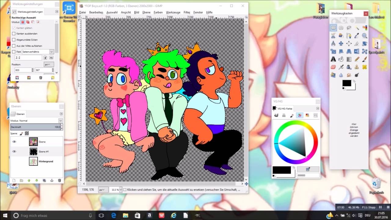Open the Position px unit dropdown
The height and width of the screenshot is (220, 391).
[49, 64]
